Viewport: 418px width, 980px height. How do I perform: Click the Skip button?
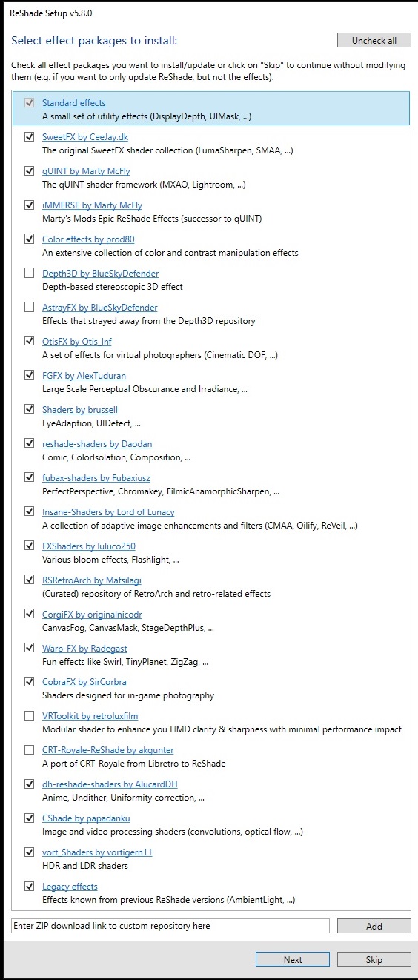point(374,959)
